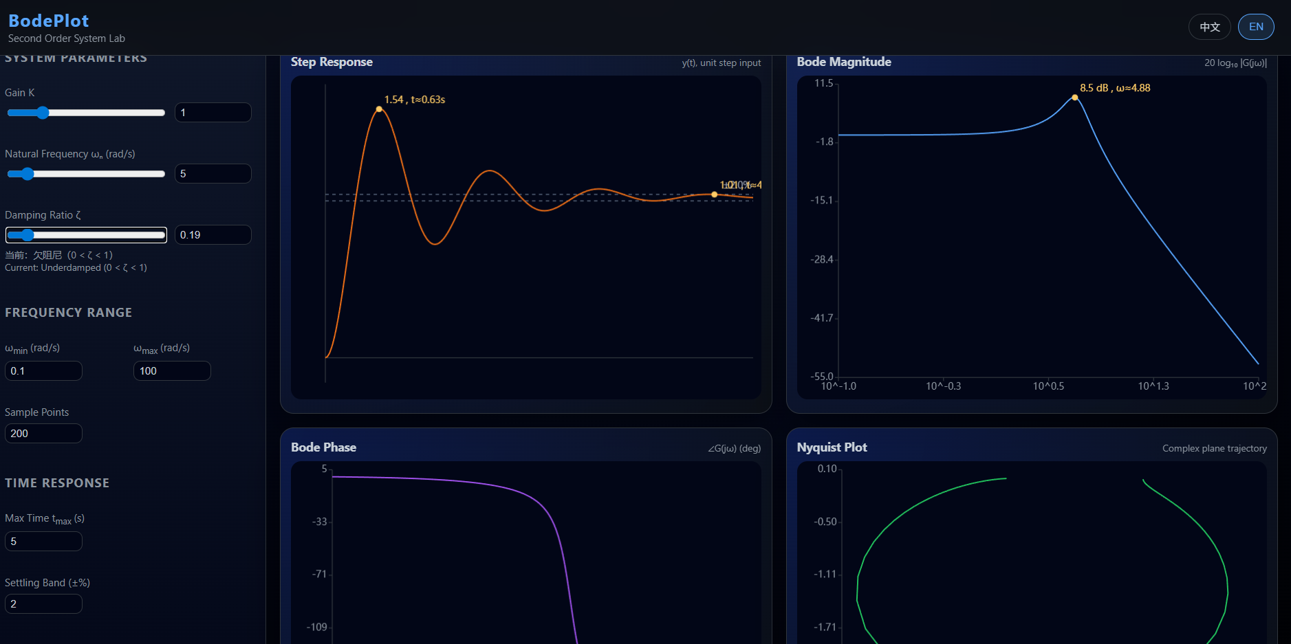Select the Gain K value input
1291x644 pixels.
coord(213,112)
